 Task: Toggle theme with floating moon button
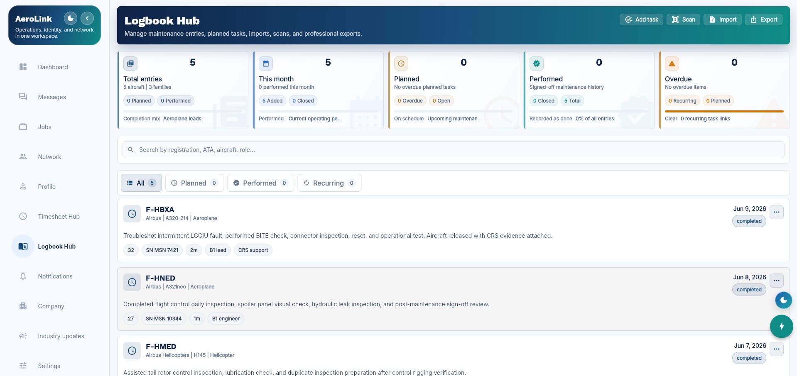tap(783, 300)
